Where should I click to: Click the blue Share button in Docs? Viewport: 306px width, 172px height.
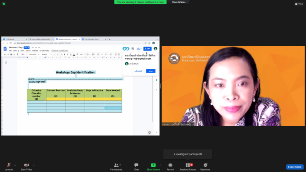point(147,49)
